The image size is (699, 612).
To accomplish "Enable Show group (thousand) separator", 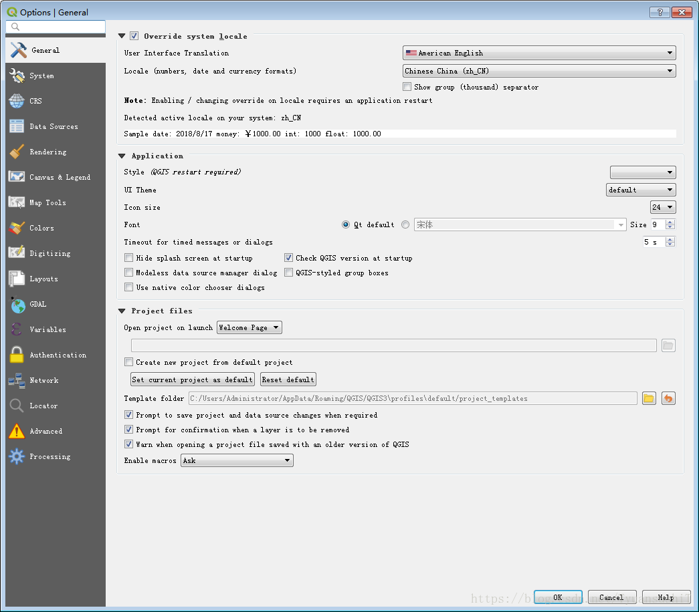I will coord(407,87).
